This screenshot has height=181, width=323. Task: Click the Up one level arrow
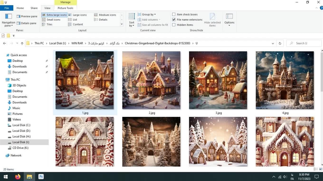pyautogui.click(x=22, y=43)
